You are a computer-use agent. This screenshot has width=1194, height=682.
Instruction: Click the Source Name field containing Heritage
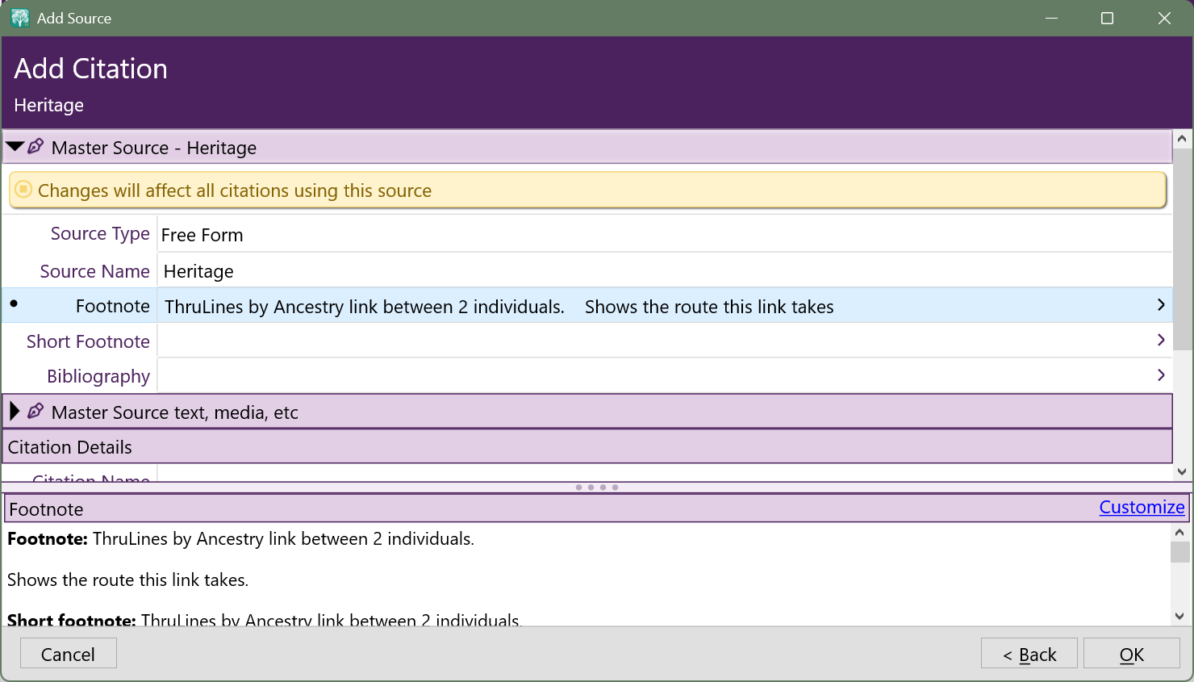(x=665, y=271)
